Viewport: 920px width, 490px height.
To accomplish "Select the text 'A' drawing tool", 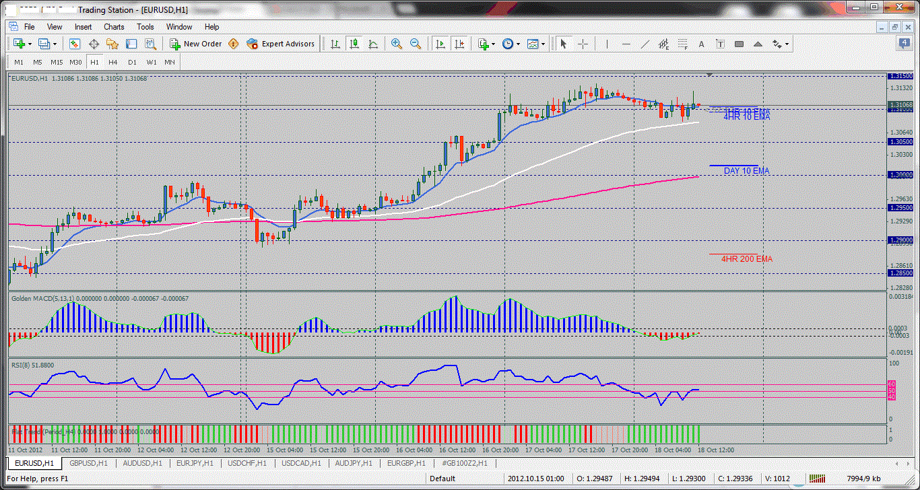I will point(701,44).
